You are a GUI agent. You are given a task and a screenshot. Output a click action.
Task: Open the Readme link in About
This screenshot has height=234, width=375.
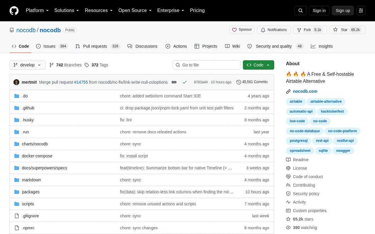297,160
